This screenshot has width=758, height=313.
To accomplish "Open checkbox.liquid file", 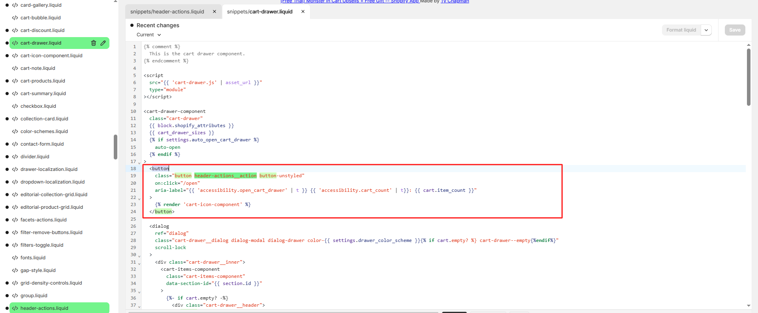I will (x=38, y=106).
